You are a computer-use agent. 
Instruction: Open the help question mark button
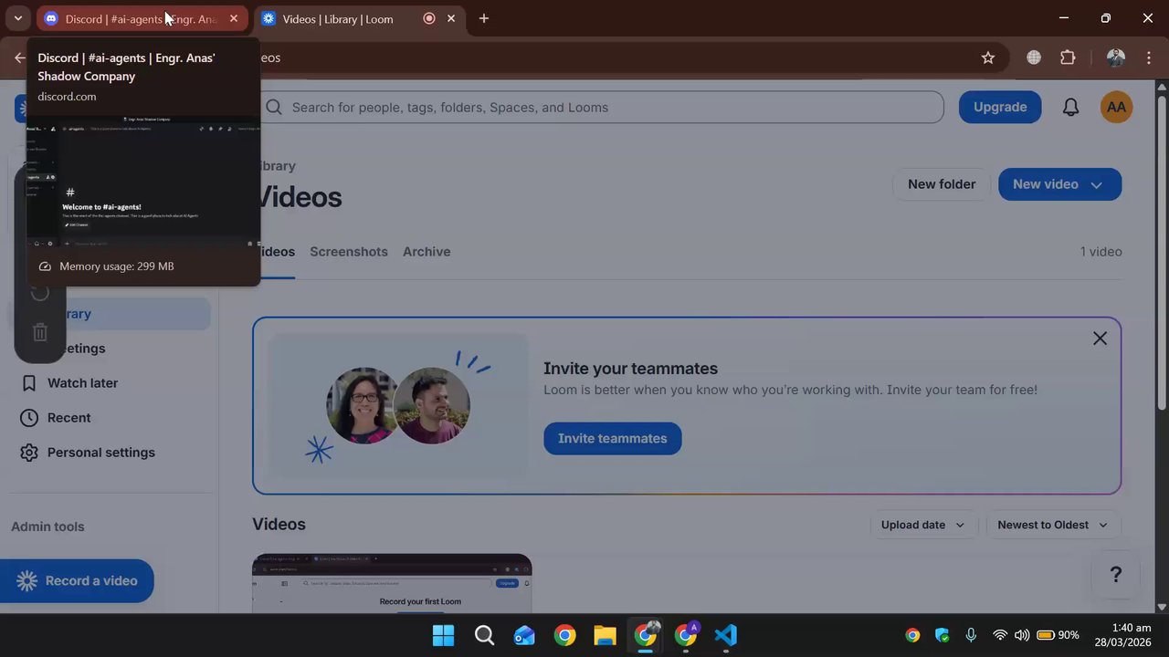click(1115, 574)
